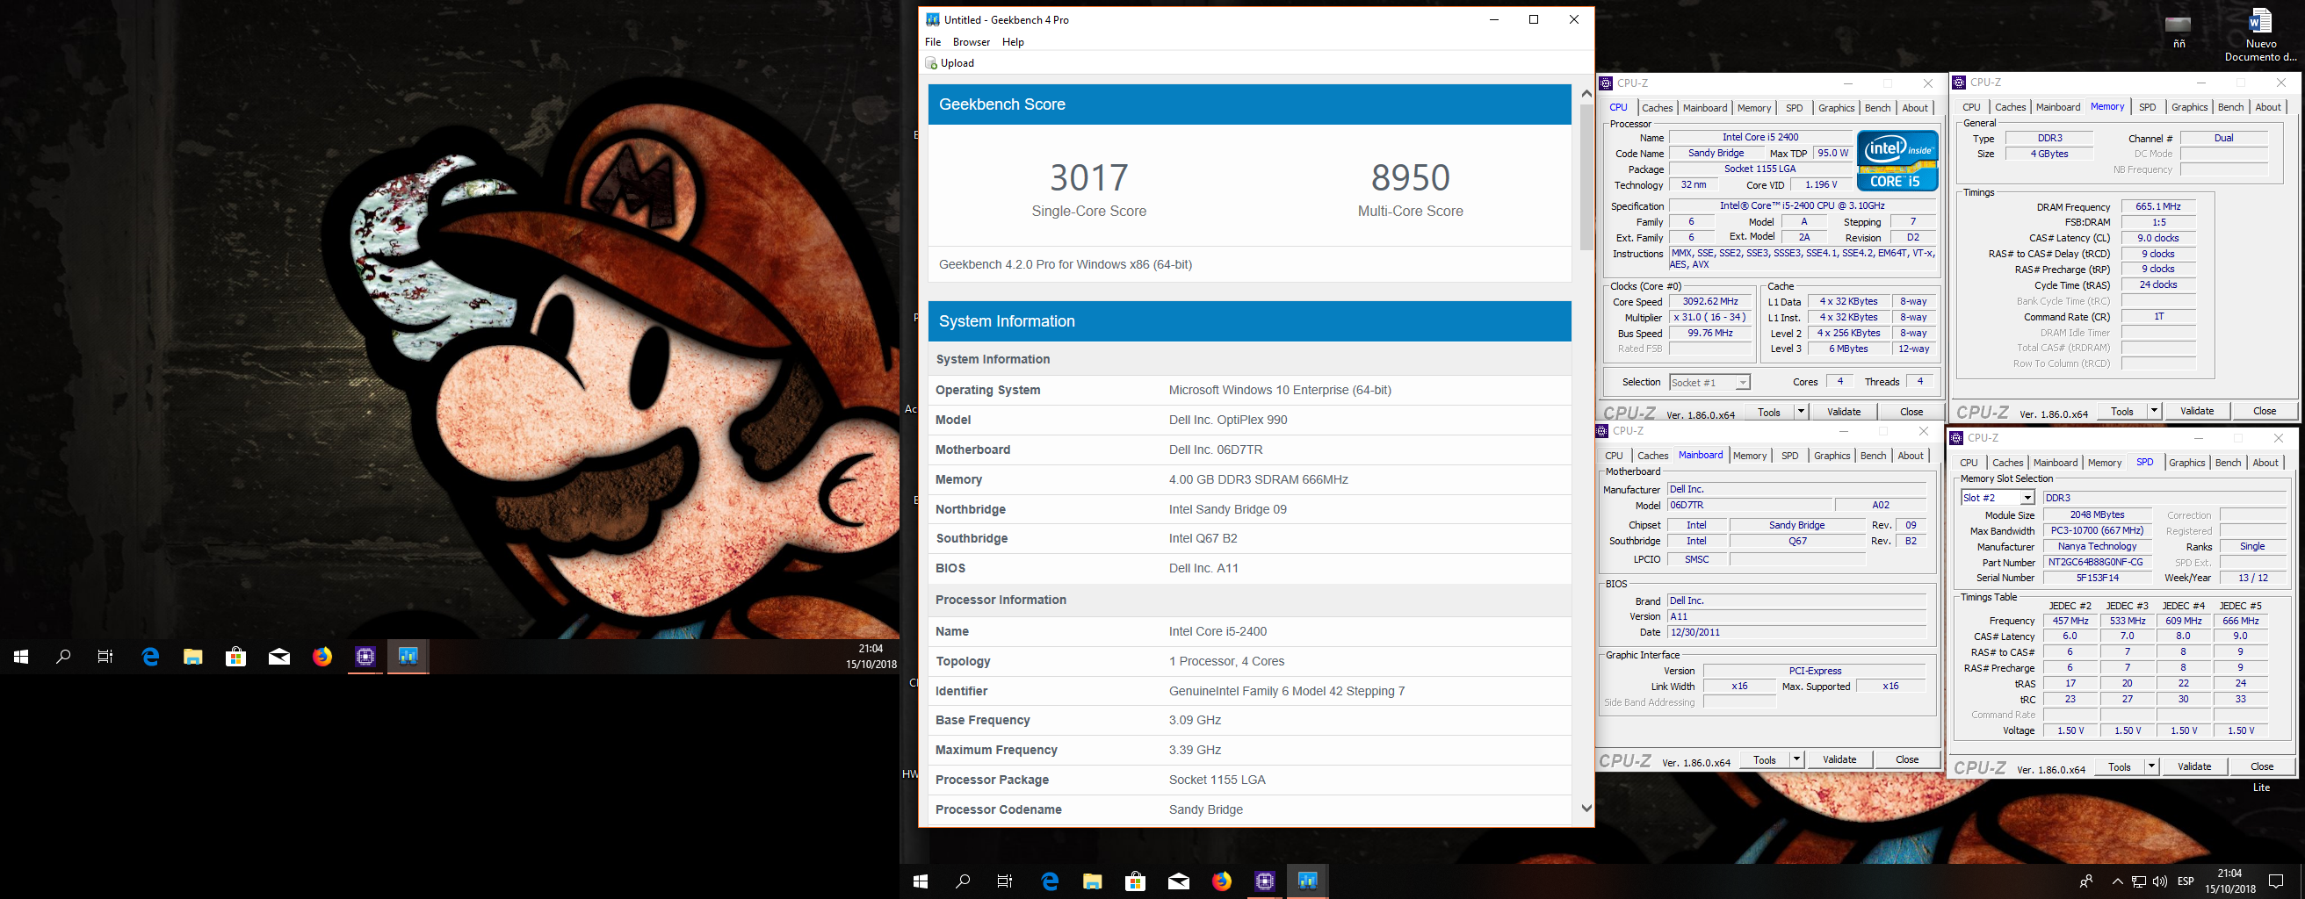Open Store on taskbar under Mario wallpaper
The width and height of the screenshot is (2305, 899).
coord(236,657)
